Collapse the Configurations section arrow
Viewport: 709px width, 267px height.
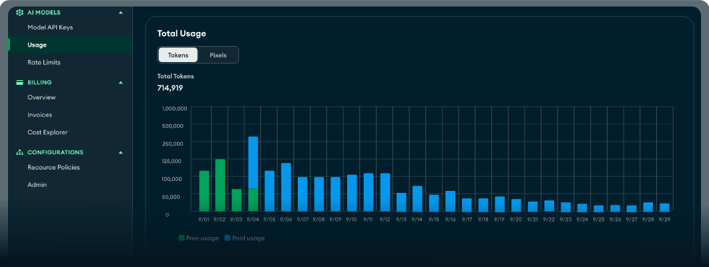click(121, 152)
